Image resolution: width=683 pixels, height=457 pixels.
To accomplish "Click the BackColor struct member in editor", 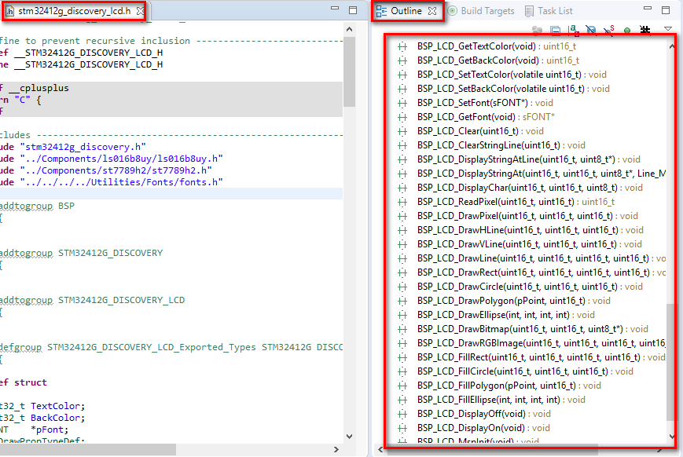I will pos(55,418).
